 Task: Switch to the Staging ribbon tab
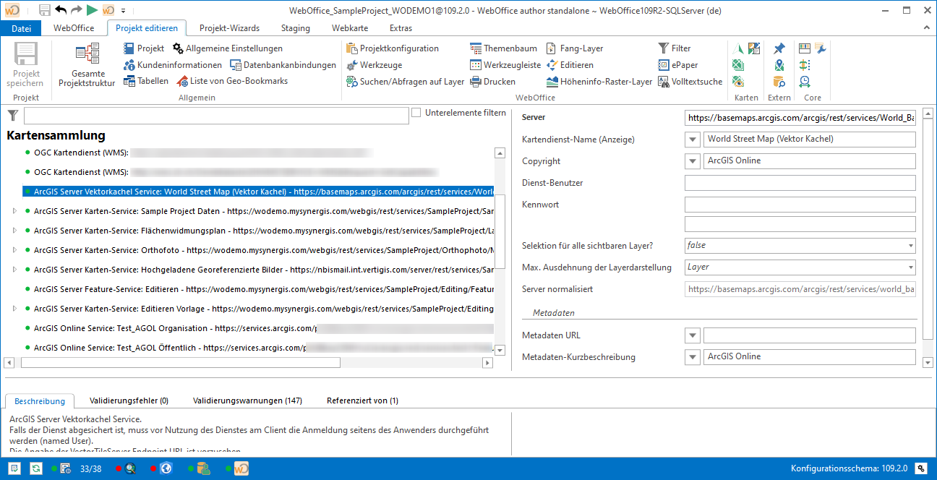[295, 27]
